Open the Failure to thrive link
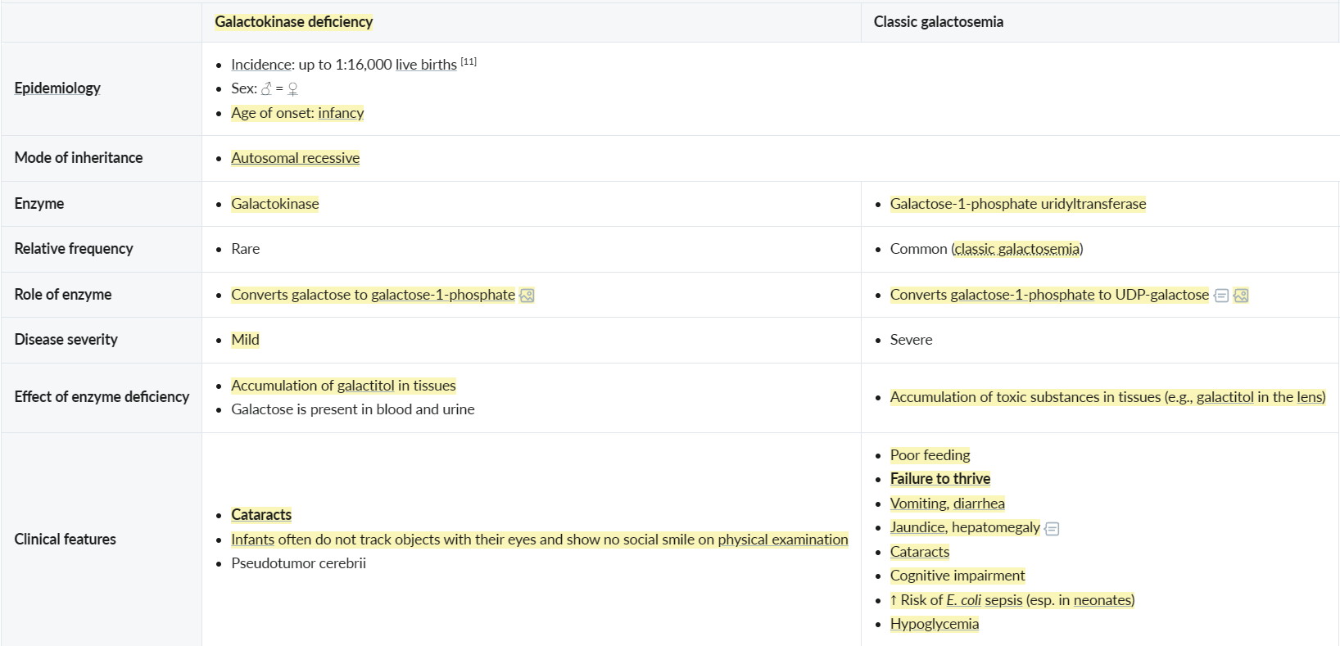 tap(940, 478)
